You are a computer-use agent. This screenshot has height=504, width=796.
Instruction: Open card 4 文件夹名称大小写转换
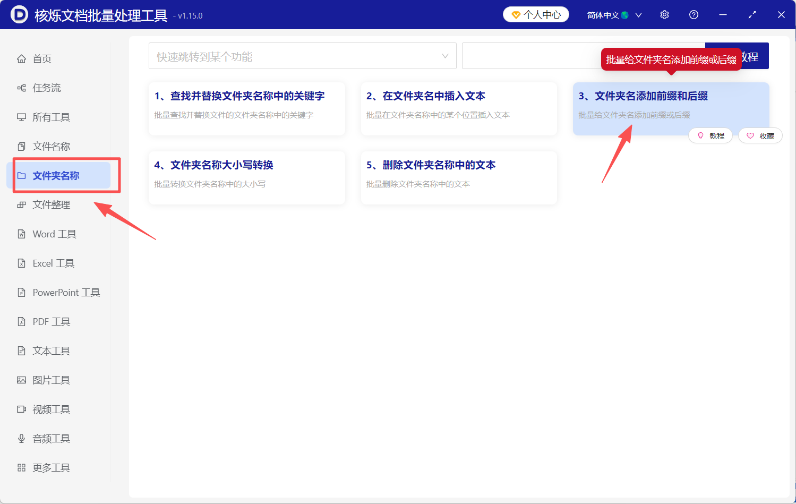247,178
